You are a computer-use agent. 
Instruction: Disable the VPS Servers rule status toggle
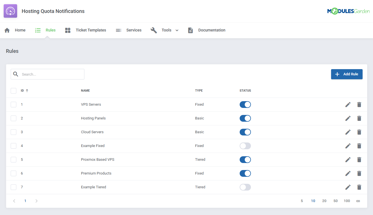(x=245, y=104)
